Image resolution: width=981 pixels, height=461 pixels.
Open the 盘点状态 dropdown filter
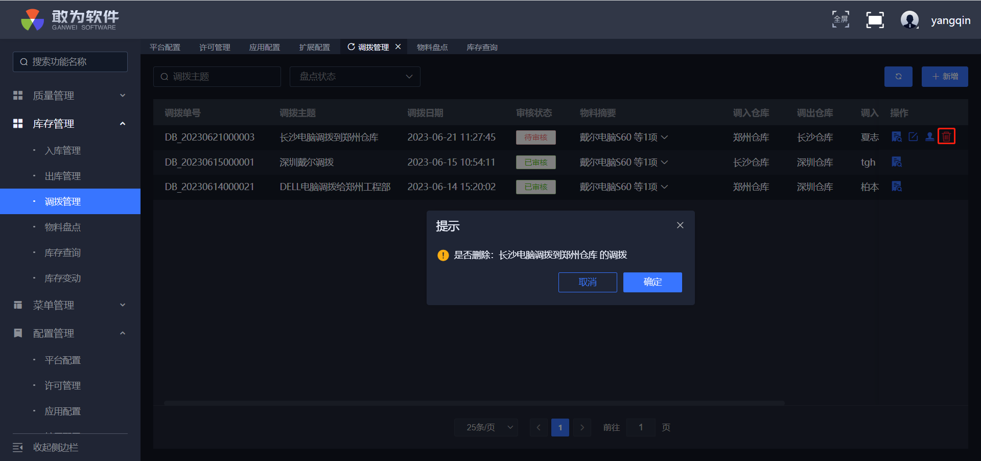point(355,77)
